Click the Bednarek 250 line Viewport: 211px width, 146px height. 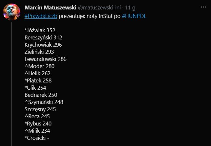click(x=41, y=95)
